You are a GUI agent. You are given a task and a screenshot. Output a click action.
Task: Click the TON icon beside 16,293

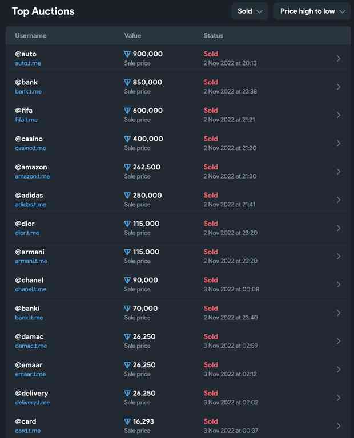click(127, 421)
